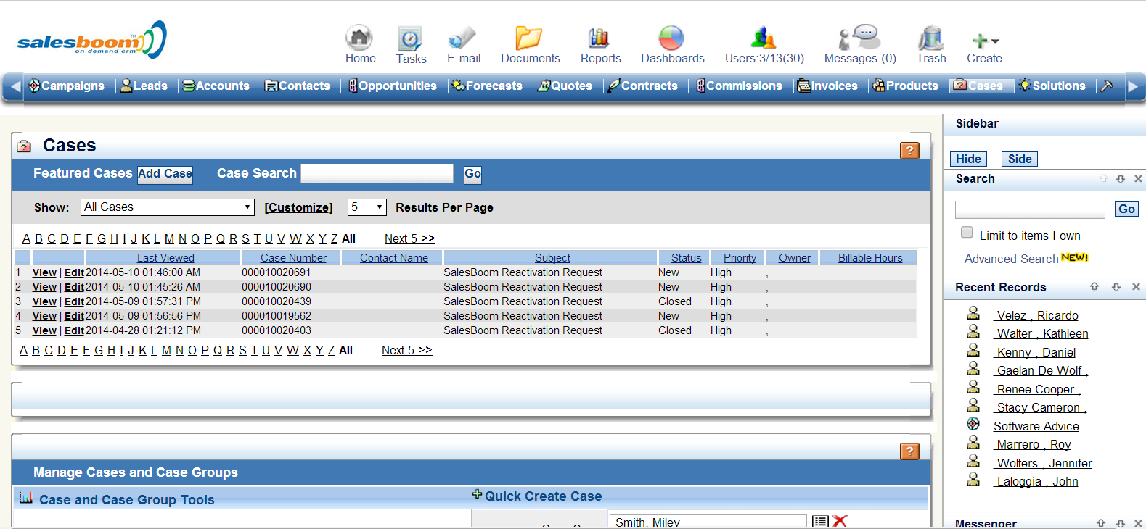This screenshot has height=529, width=1146.
Task: Open the Dashboards pie icon
Action: click(x=671, y=38)
